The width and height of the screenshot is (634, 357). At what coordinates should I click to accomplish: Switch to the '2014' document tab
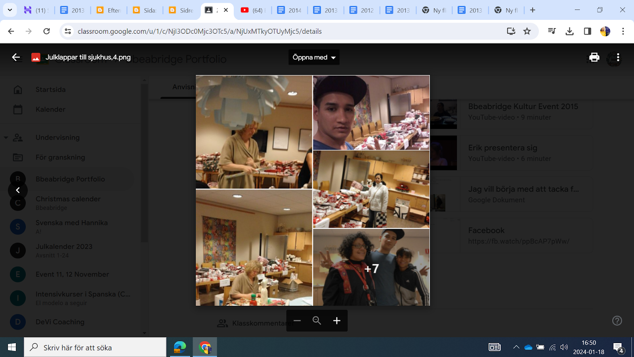(290, 10)
